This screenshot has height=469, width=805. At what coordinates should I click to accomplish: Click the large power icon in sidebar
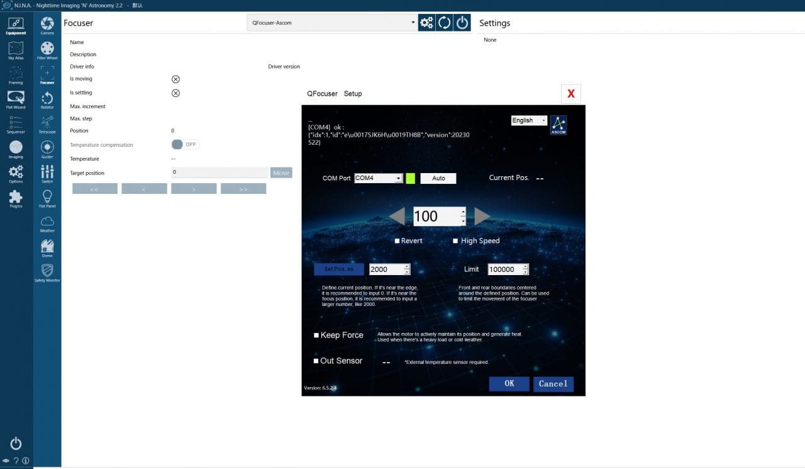click(x=16, y=443)
